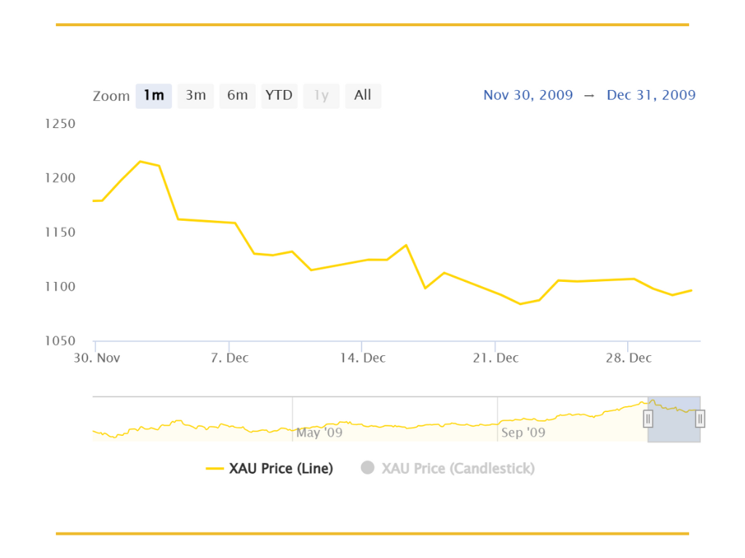The width and height of the screenshot is (745, 558).
Task: Grab the left navigator handle
Action: click(x=648, y=419)
